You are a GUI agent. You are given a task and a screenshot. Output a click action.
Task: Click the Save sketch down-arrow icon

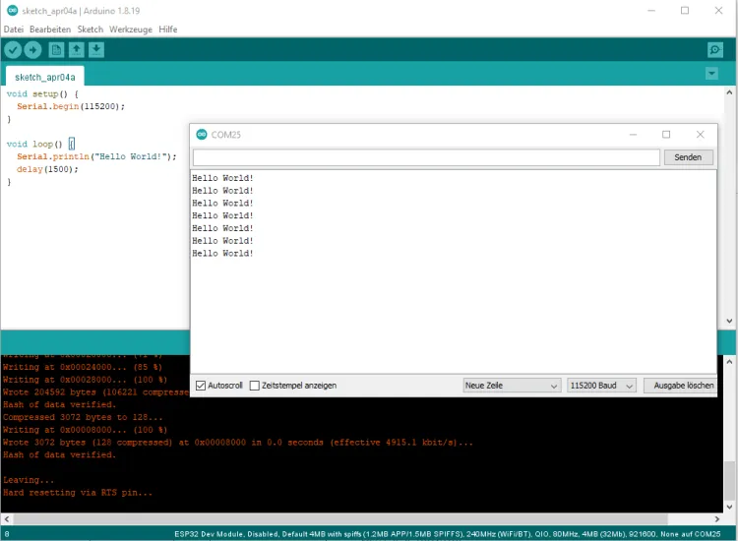pyautogui.click(x=96, y=50)
